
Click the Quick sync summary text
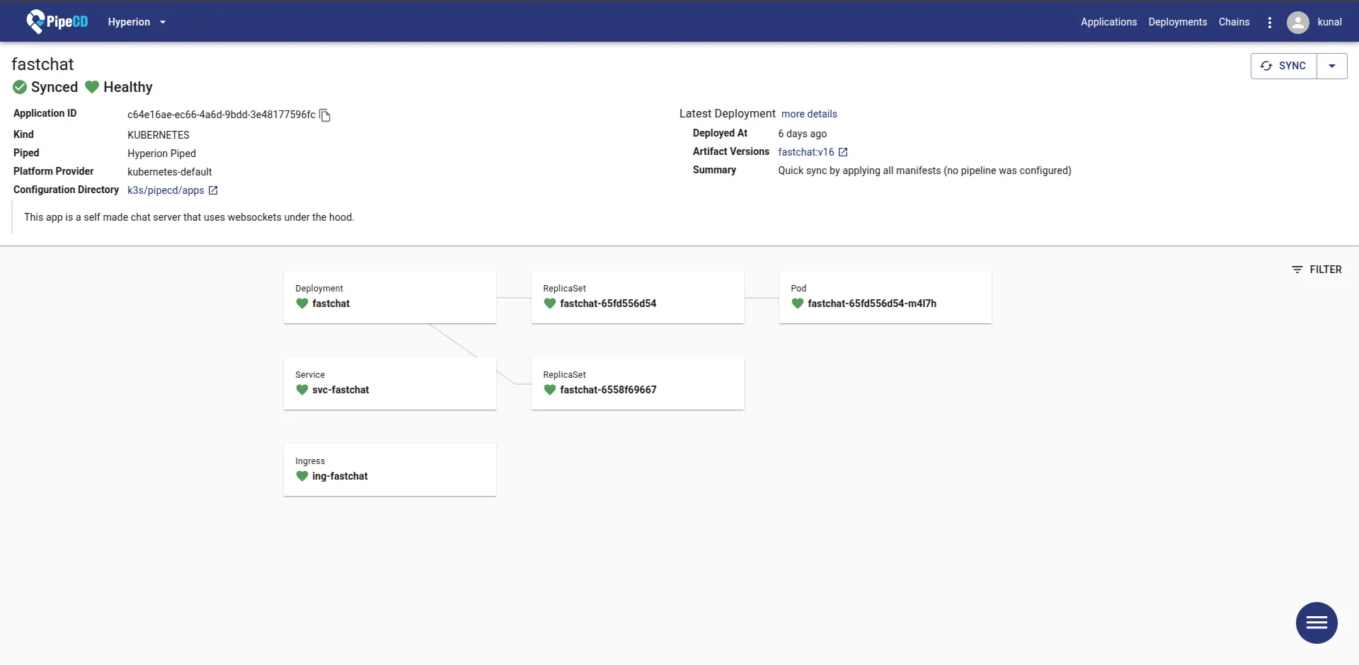coord(924,170)
